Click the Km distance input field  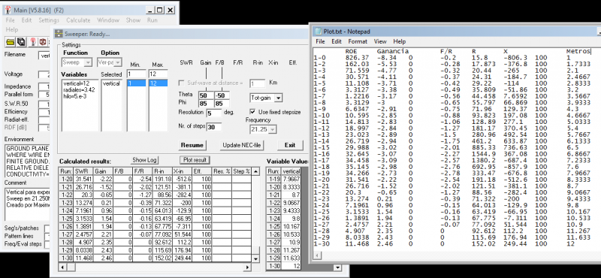pyautogui.click(x=257, y=83)
